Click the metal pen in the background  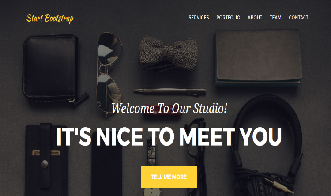click(x=169, y=91)
